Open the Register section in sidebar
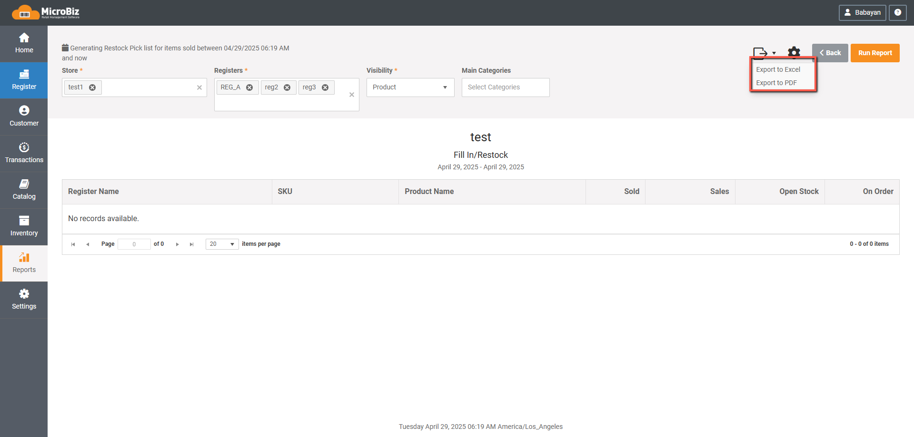The width and height of the screenshot is (914, 437). tap(24, 80)
